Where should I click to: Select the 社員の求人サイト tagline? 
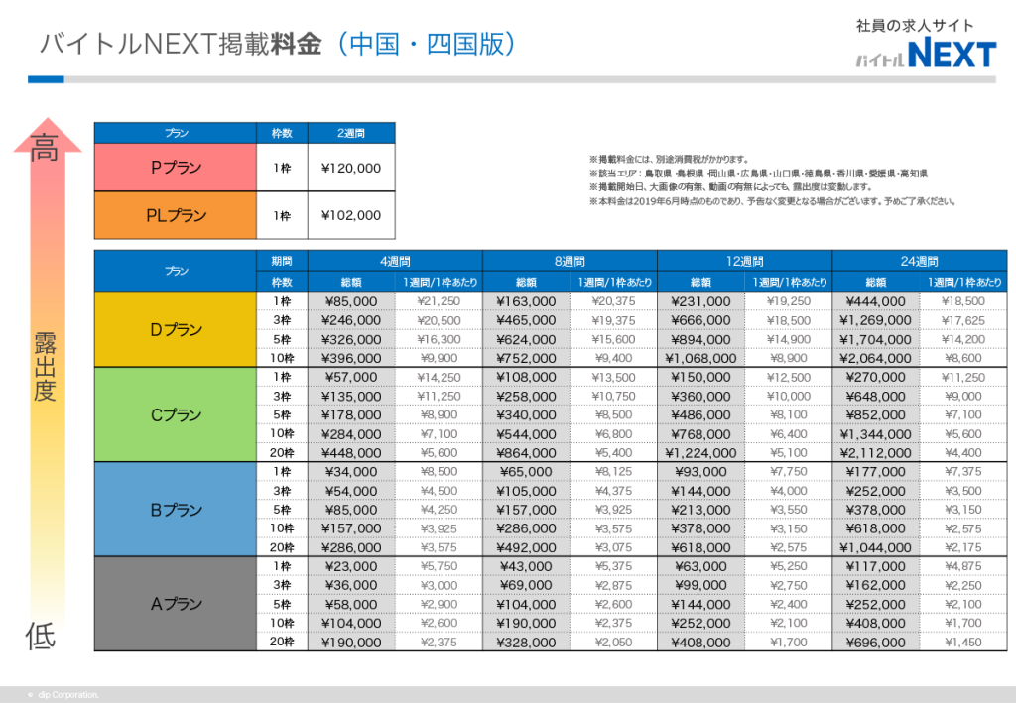pos(915,25)
